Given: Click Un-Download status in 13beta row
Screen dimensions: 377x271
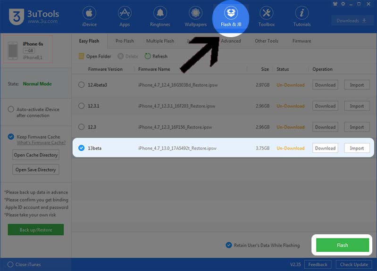Looking at the screenshot, I should (291, 148).
